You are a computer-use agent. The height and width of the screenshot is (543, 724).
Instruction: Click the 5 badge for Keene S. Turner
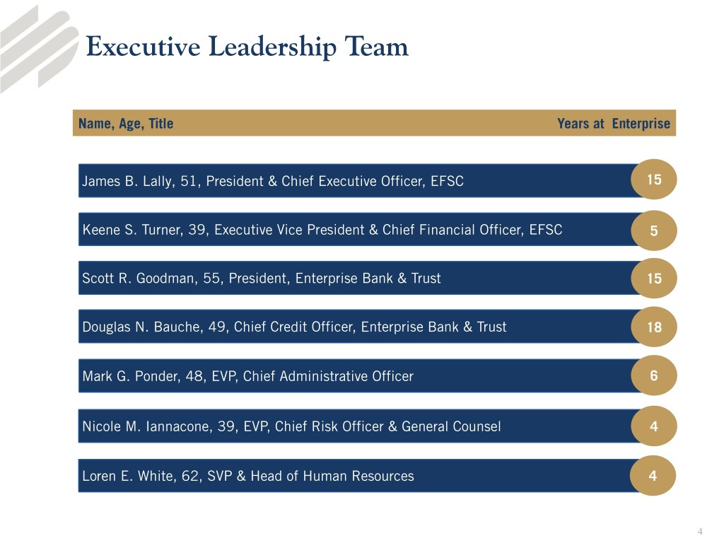[x=655, y=230]
